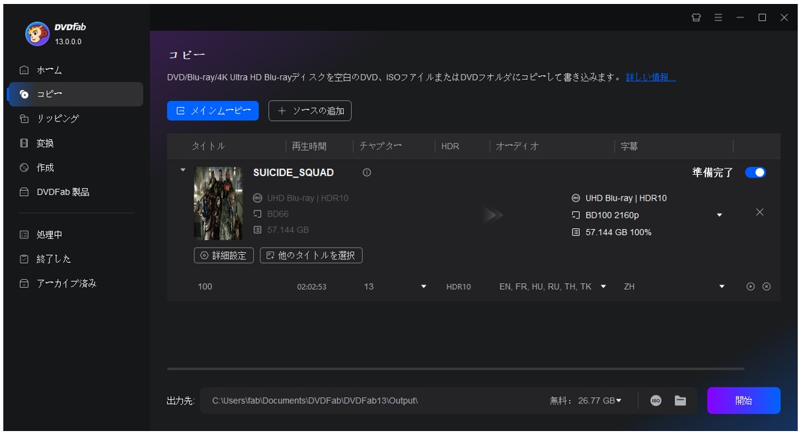Click the output size 57.144 GB 100%
Screen dimensions: 803x435
[x=618, y=232]
